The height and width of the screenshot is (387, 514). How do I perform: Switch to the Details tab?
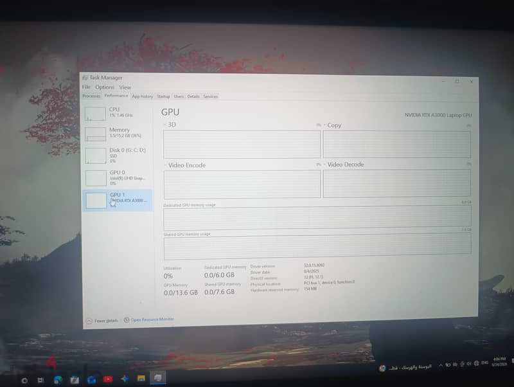[x=193, y=96]
